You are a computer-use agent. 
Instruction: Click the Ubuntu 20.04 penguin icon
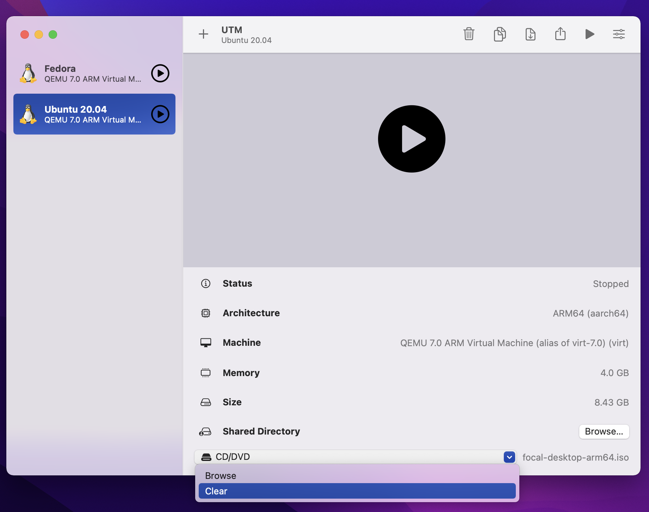click(28, 114)
